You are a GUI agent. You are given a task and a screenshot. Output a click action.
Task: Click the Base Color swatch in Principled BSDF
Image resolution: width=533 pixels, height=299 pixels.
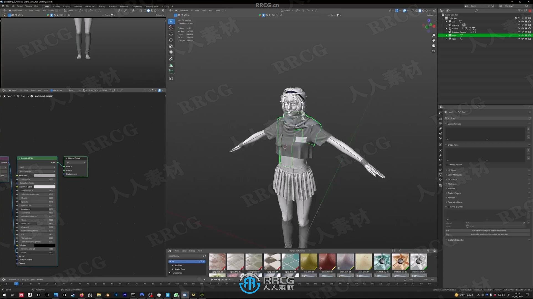pos(45,176)
